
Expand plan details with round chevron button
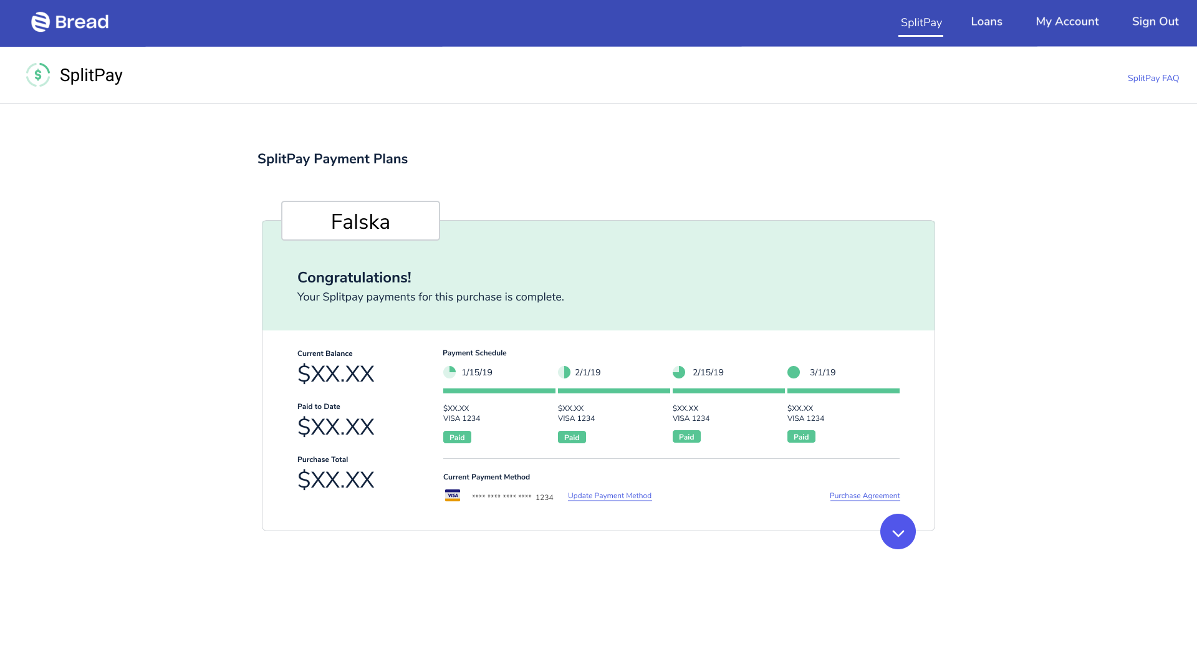[x=898, y=532]
